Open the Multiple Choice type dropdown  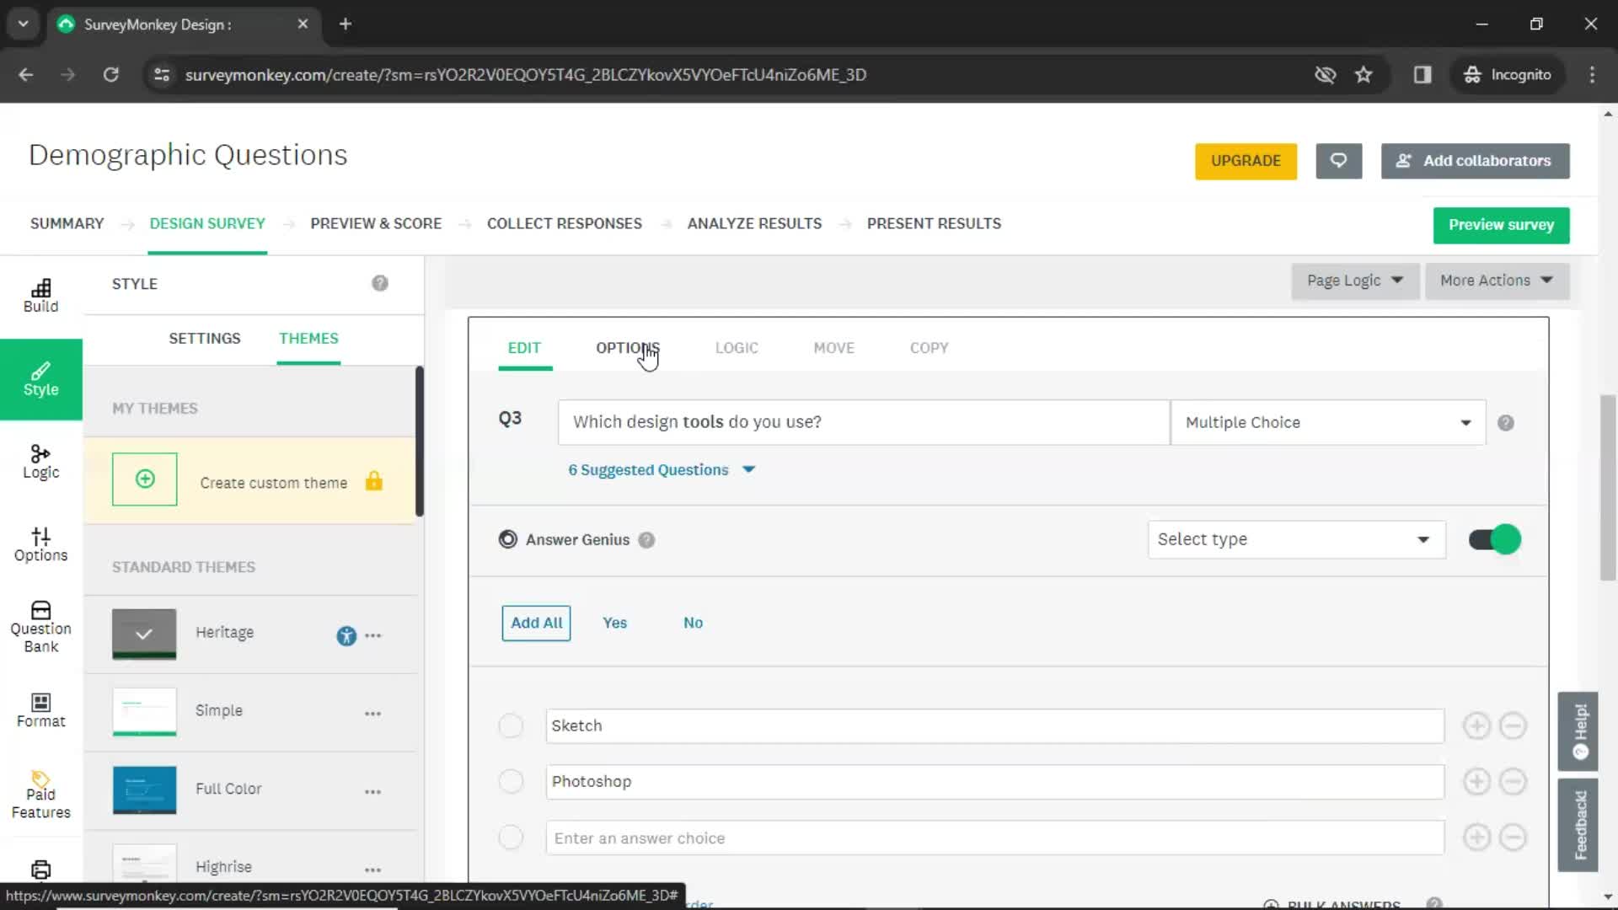1328,422
